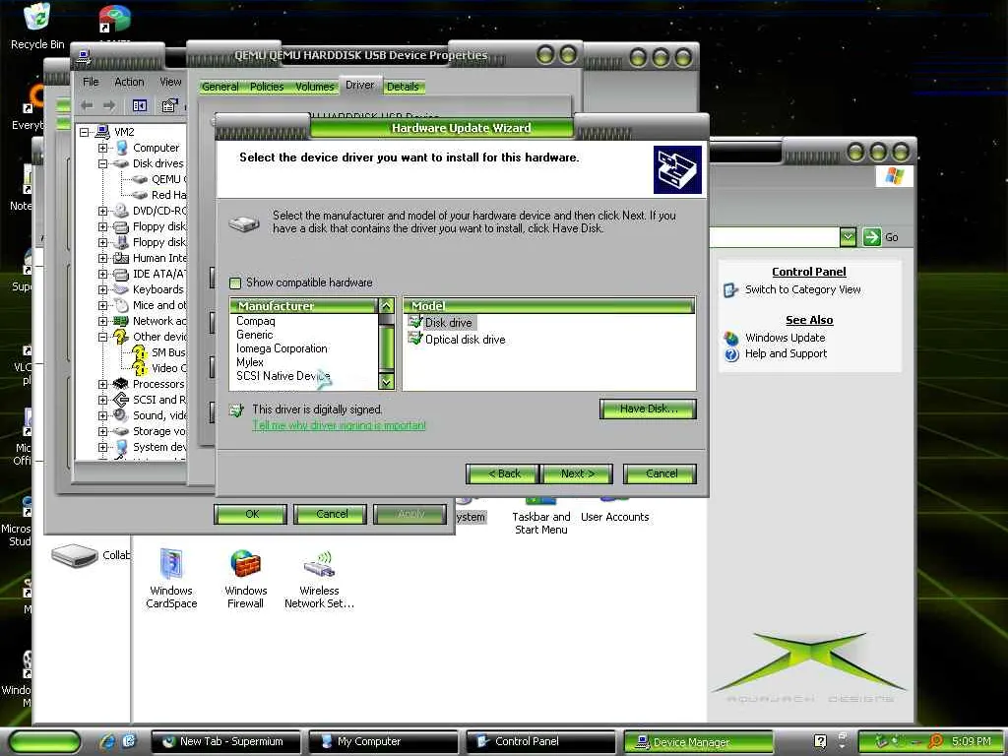
Task: Expand Network adapters node
Action: [x=102, y=322]
